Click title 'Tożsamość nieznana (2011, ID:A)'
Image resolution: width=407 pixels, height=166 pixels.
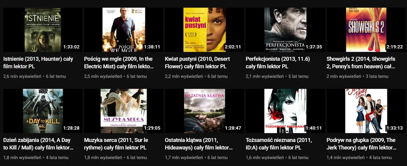point(279,144)
